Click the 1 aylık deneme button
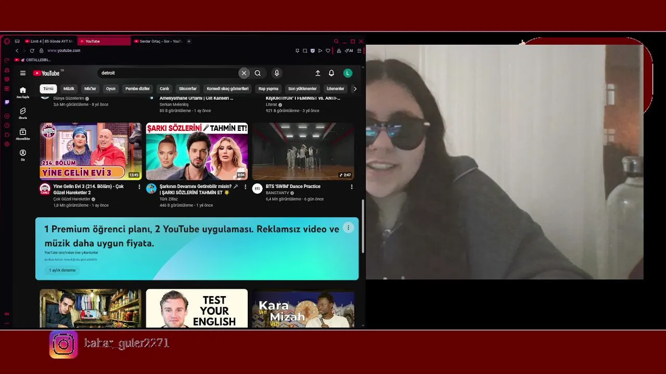 (62, 270)
